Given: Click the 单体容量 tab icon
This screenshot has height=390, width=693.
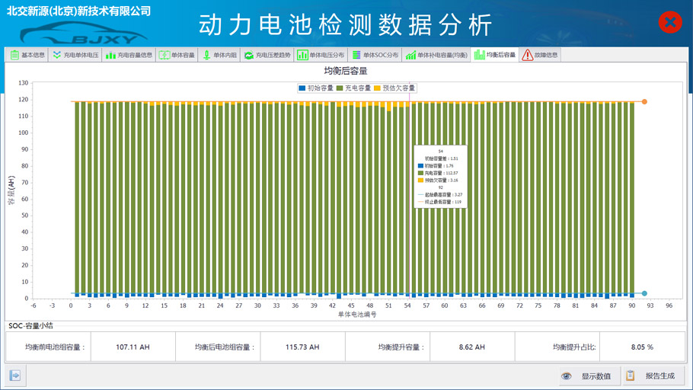Looking at the screenshot, I should click(x=164, y=55).
